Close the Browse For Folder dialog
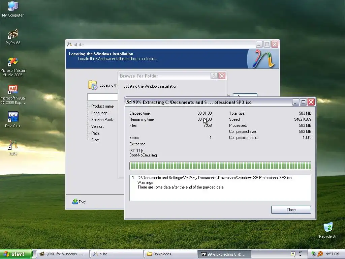 pos(222,76)
